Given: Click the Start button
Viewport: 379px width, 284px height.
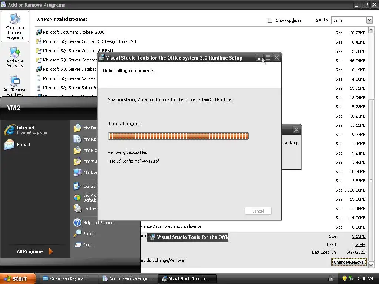Looking at the screenshot, I should (18, 278).
